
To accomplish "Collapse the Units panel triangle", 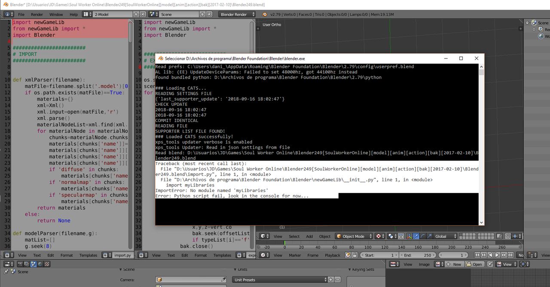I will click(x=235, y=269).
